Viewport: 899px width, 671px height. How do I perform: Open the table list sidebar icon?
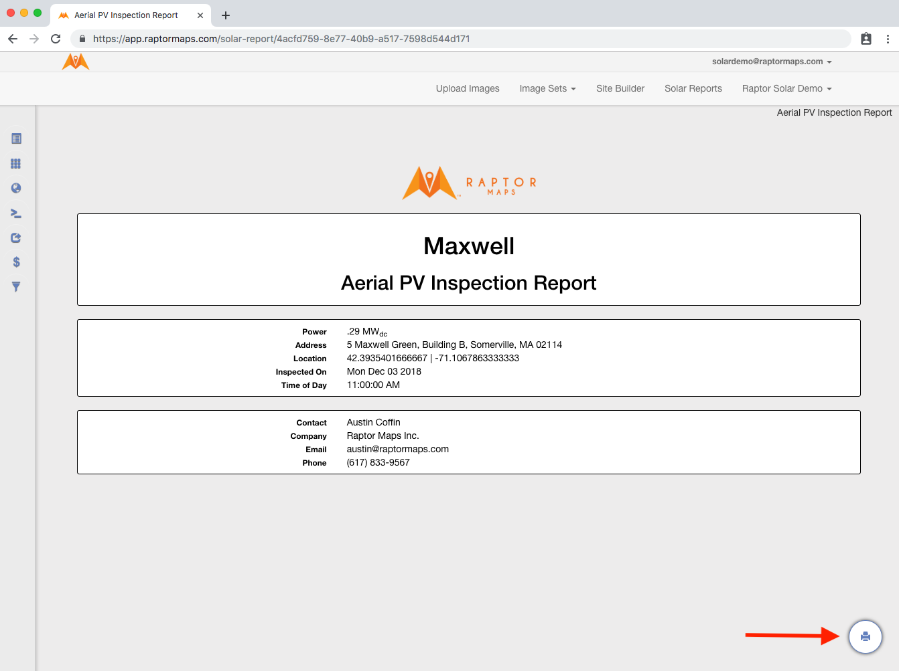point(16,138)
